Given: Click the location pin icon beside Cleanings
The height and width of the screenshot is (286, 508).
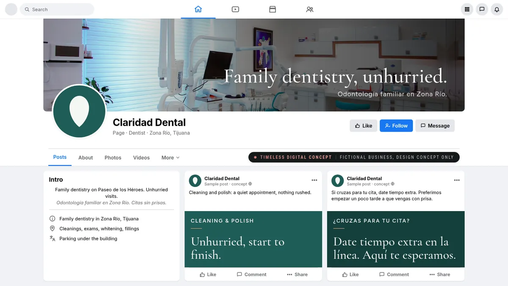Looking at the screenshot, I should (x=52, y=228).
